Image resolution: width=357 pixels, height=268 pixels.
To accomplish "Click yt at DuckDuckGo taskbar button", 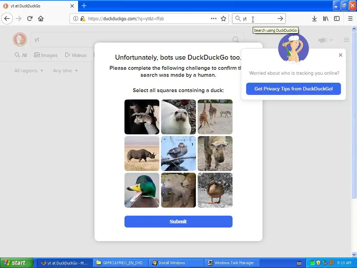I will tap(64, 263).
